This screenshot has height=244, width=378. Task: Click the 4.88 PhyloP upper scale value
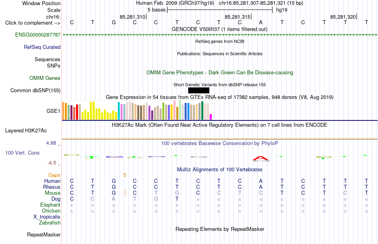[51, 143]
